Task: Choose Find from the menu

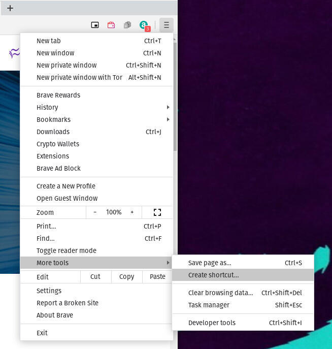Action: pyautogui.click(x=96, y=238)
